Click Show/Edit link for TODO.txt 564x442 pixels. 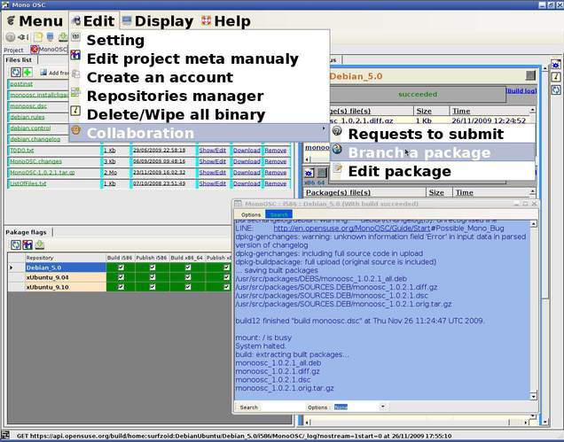213,151
